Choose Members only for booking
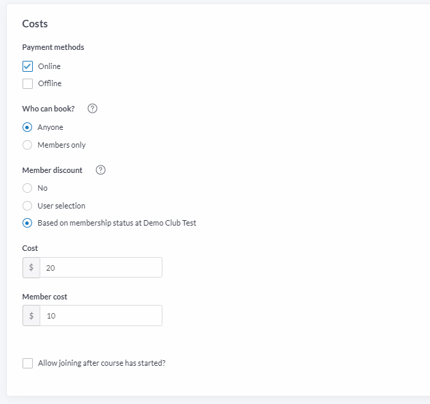The image size is (430, 404). pos(27,145)
